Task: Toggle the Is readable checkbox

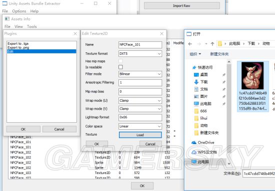Action: pyautogui.click(x=120, y=67)
